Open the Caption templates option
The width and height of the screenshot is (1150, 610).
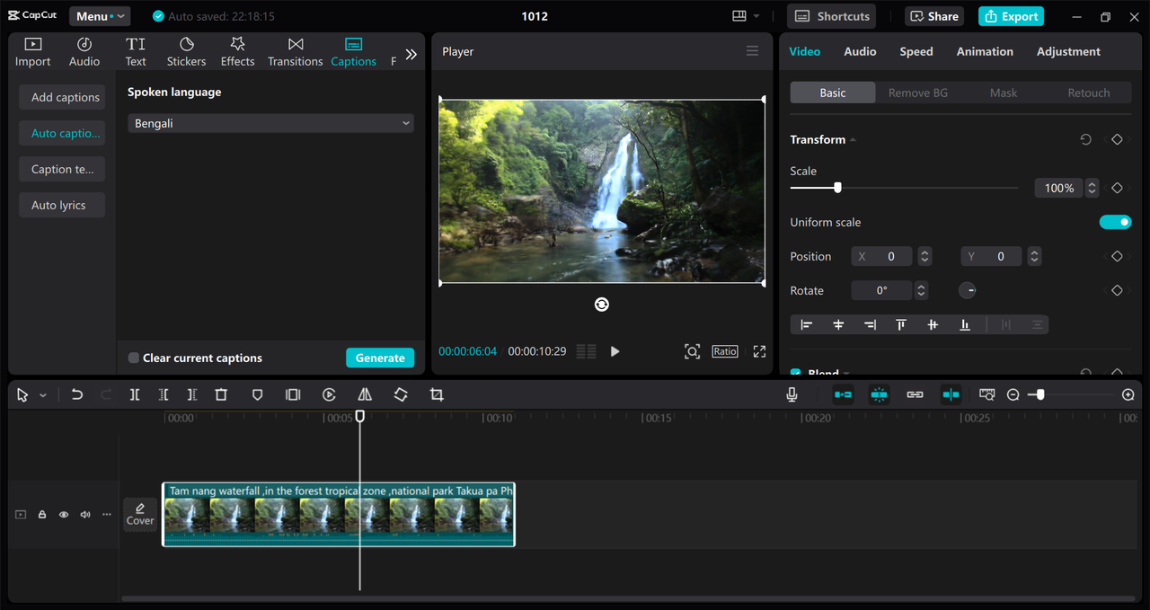pos(62,169)
